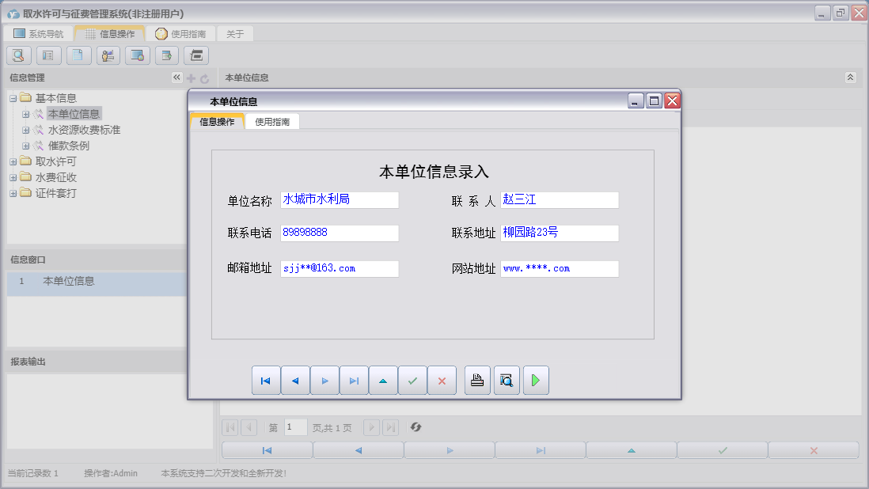869x489 pixels.
Task: Select the search icon in the main toolbar
Action: pyautogui.click(x=17, y=55)
